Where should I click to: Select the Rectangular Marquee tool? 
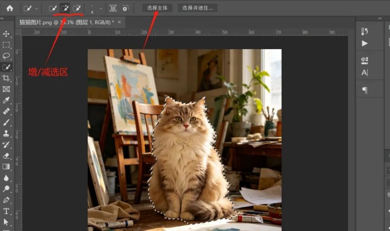(x=6, y=45)
